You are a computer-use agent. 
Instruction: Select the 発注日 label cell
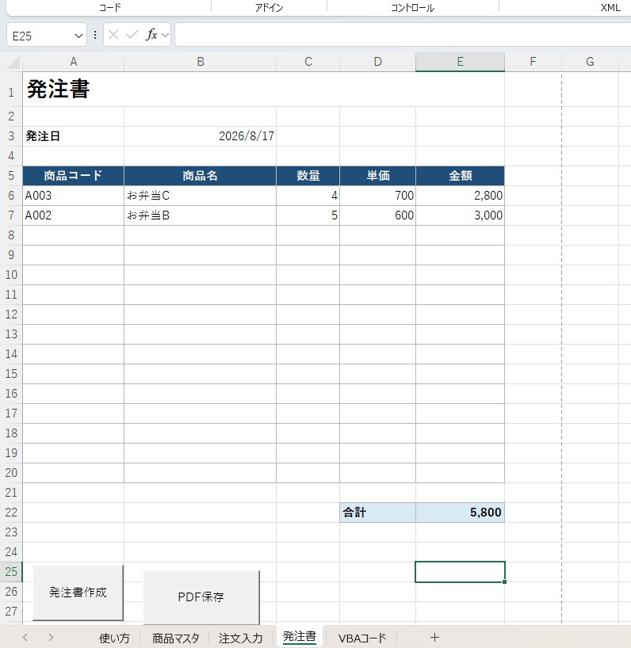pos(73,136)
